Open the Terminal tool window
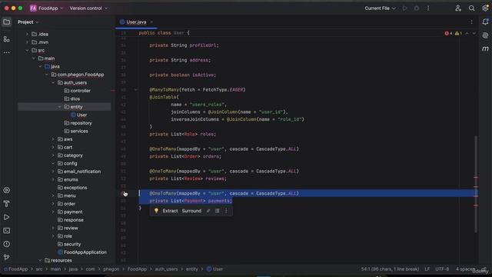492x277 pixels. point(6,231)
